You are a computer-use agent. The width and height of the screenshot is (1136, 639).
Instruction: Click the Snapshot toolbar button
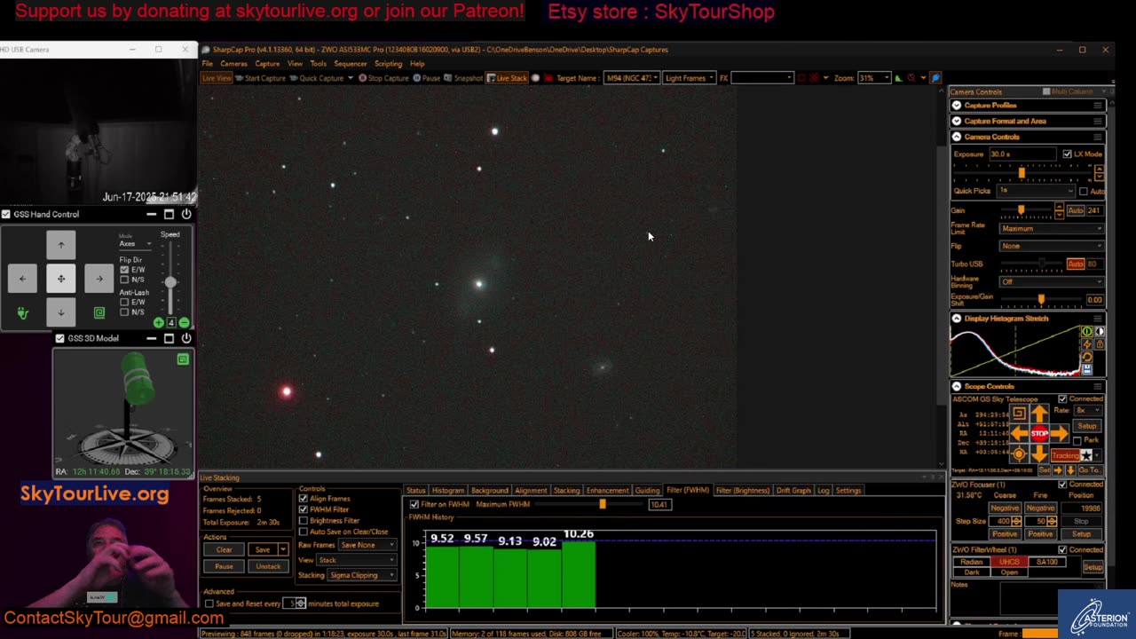tap(463, 78)
